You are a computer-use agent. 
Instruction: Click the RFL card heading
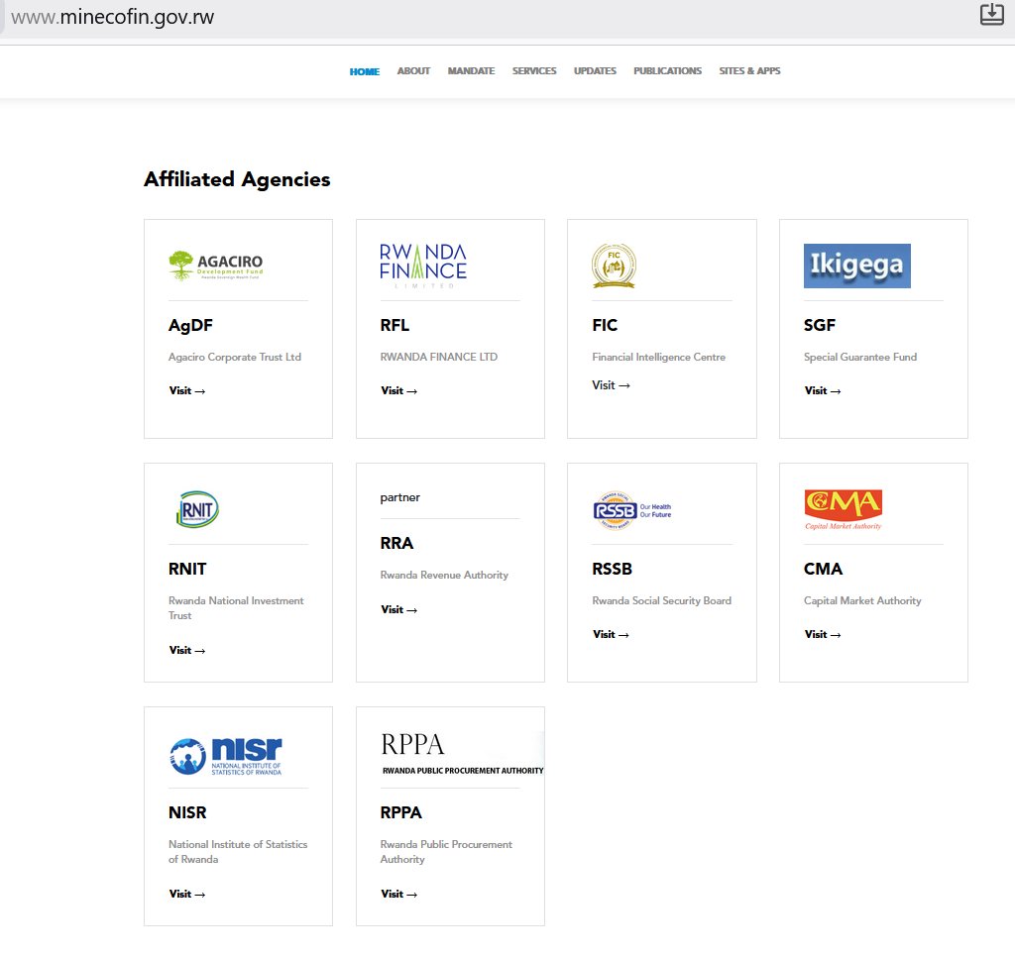pyautogui.click(x=395, y=325)
